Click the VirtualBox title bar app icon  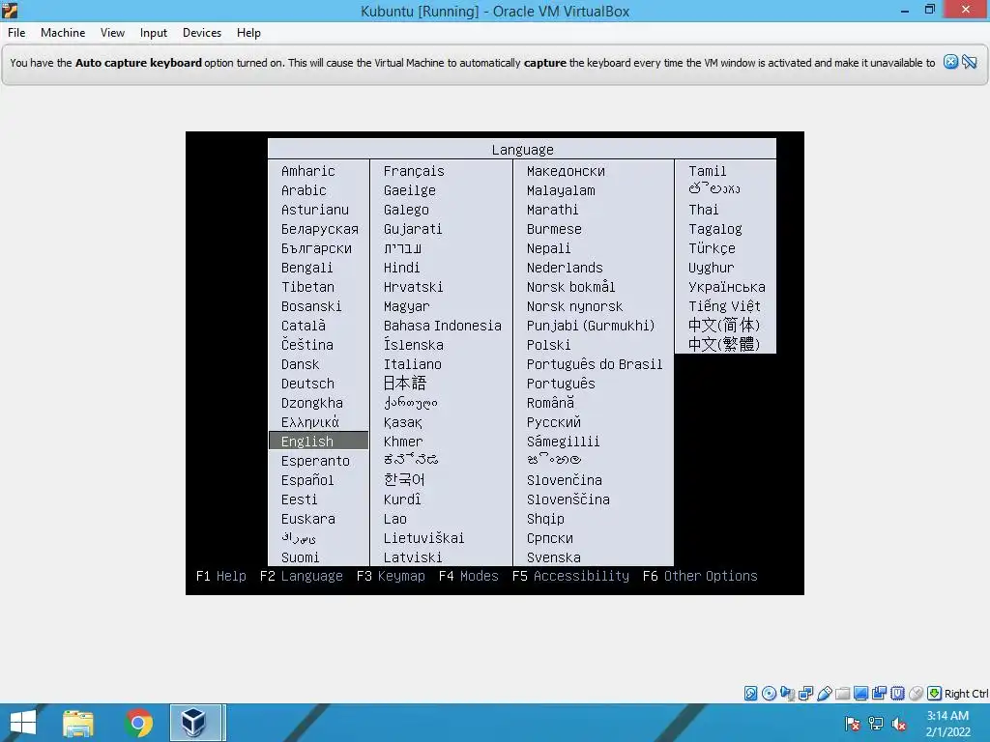[10, 10]
